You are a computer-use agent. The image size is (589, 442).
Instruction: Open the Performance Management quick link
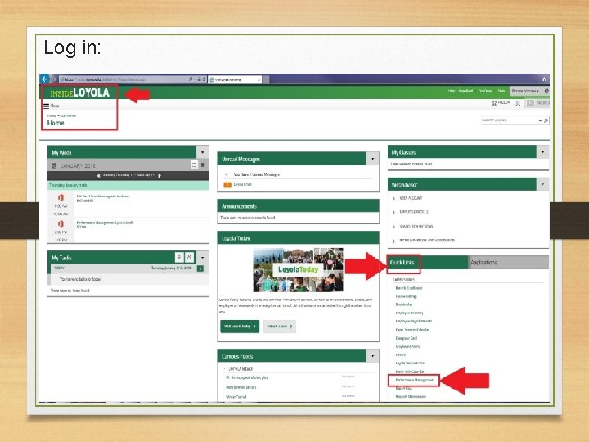[x=414, y=380]
